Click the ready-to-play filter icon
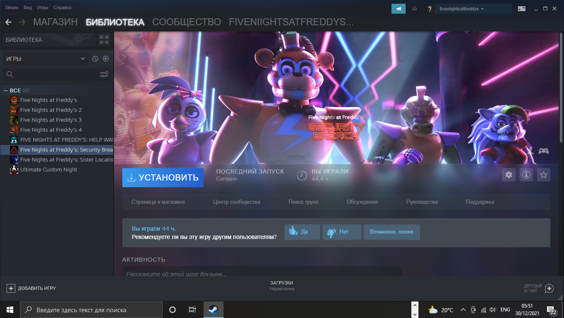 click(106, 59)
